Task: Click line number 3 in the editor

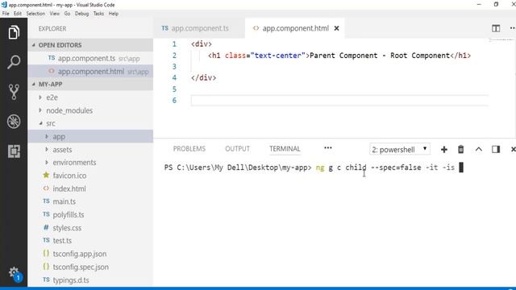Action: [x=174, y=66]
